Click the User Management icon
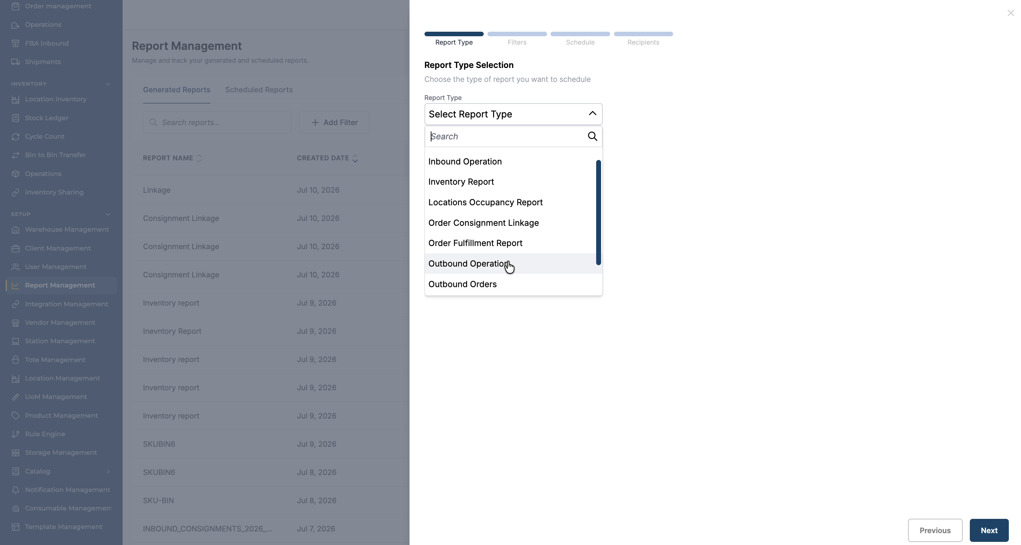 (15, 267)
